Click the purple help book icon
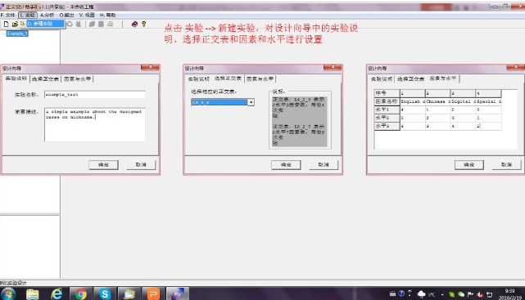 [x=134, y=24]
